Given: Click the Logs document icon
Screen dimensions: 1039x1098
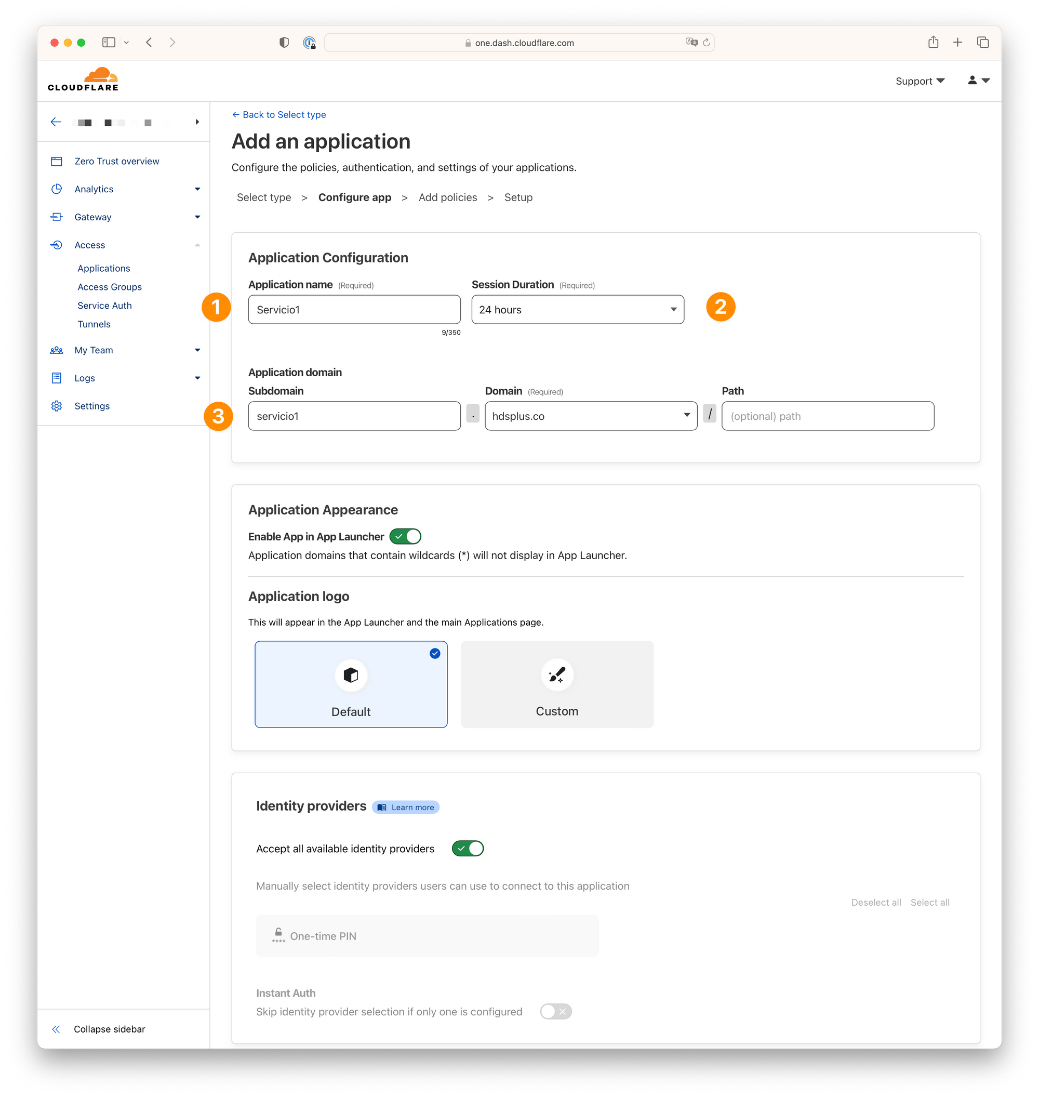Looking at the screenshot, I should (x=57, y=378).
